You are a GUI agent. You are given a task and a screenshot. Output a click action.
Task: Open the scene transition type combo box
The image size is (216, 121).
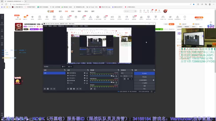tap(126, 73)
